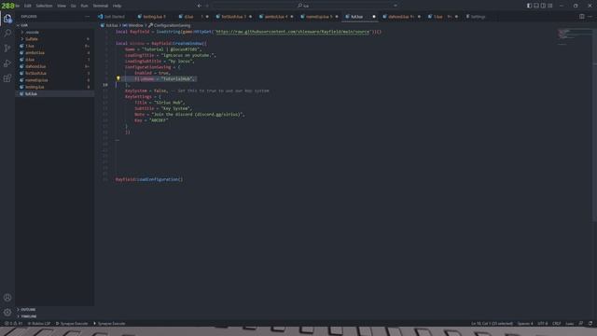597x336 pixels.
Task: Click the Lua language mode indicator
Action: click(569, 324)
